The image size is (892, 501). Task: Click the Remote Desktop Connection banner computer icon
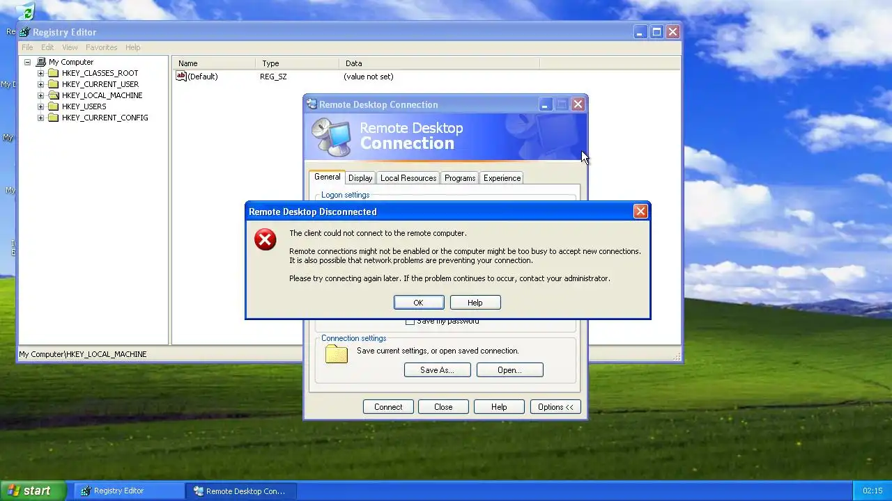click(332, 137)
